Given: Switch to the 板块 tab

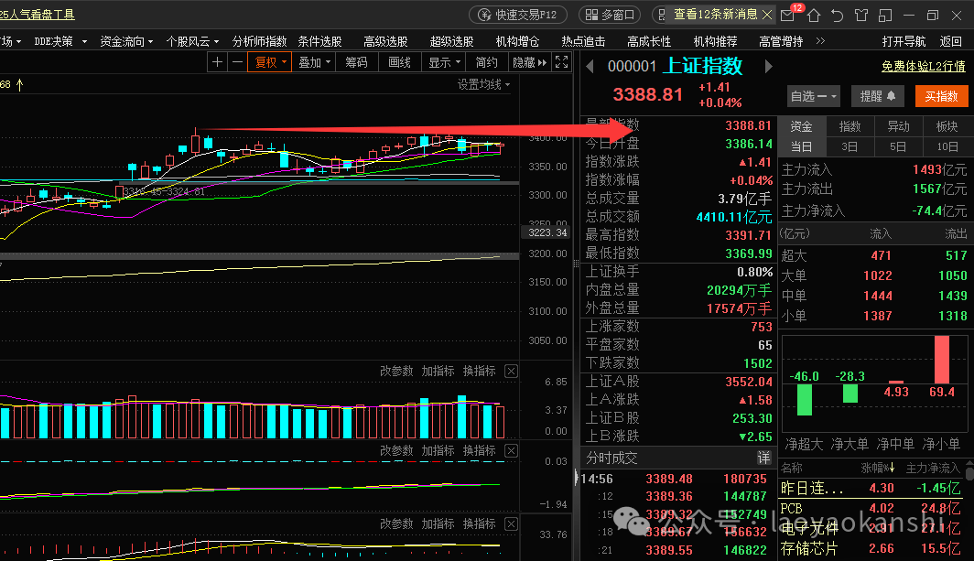Looking at the screenshot, I should [x=947, y=126].
